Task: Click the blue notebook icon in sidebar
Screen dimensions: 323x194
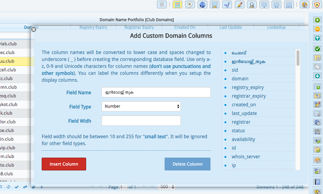Action: click(x=317, y=182)
